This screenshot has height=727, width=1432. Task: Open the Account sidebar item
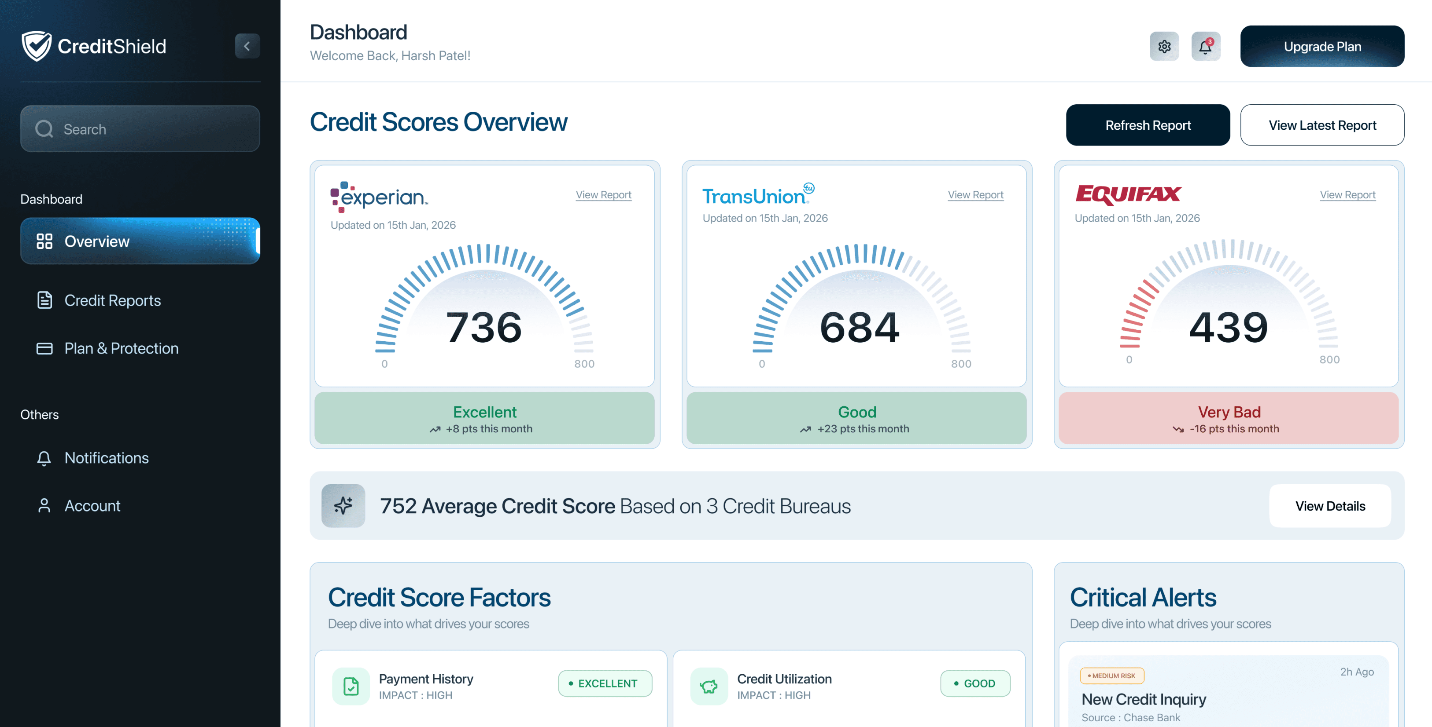coord(92,505)
